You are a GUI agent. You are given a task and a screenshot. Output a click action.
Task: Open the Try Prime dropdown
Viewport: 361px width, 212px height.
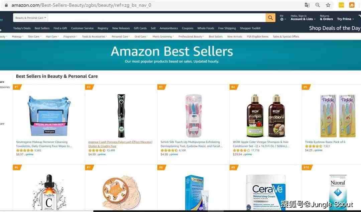click(345, 19)
